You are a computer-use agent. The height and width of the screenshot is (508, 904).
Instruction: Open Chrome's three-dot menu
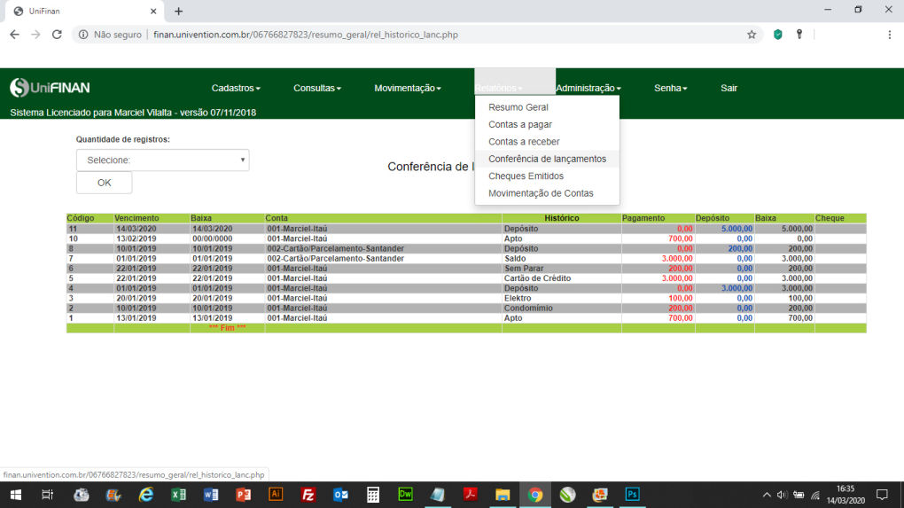[889, 35]
